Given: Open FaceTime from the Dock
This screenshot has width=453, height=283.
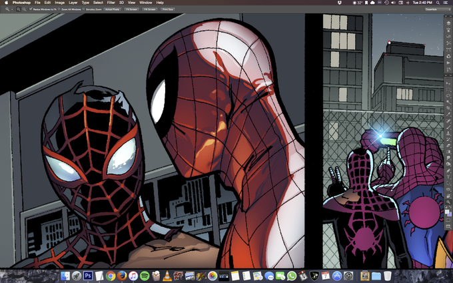Looking at the screenshot, I should (x=280, y=276).
